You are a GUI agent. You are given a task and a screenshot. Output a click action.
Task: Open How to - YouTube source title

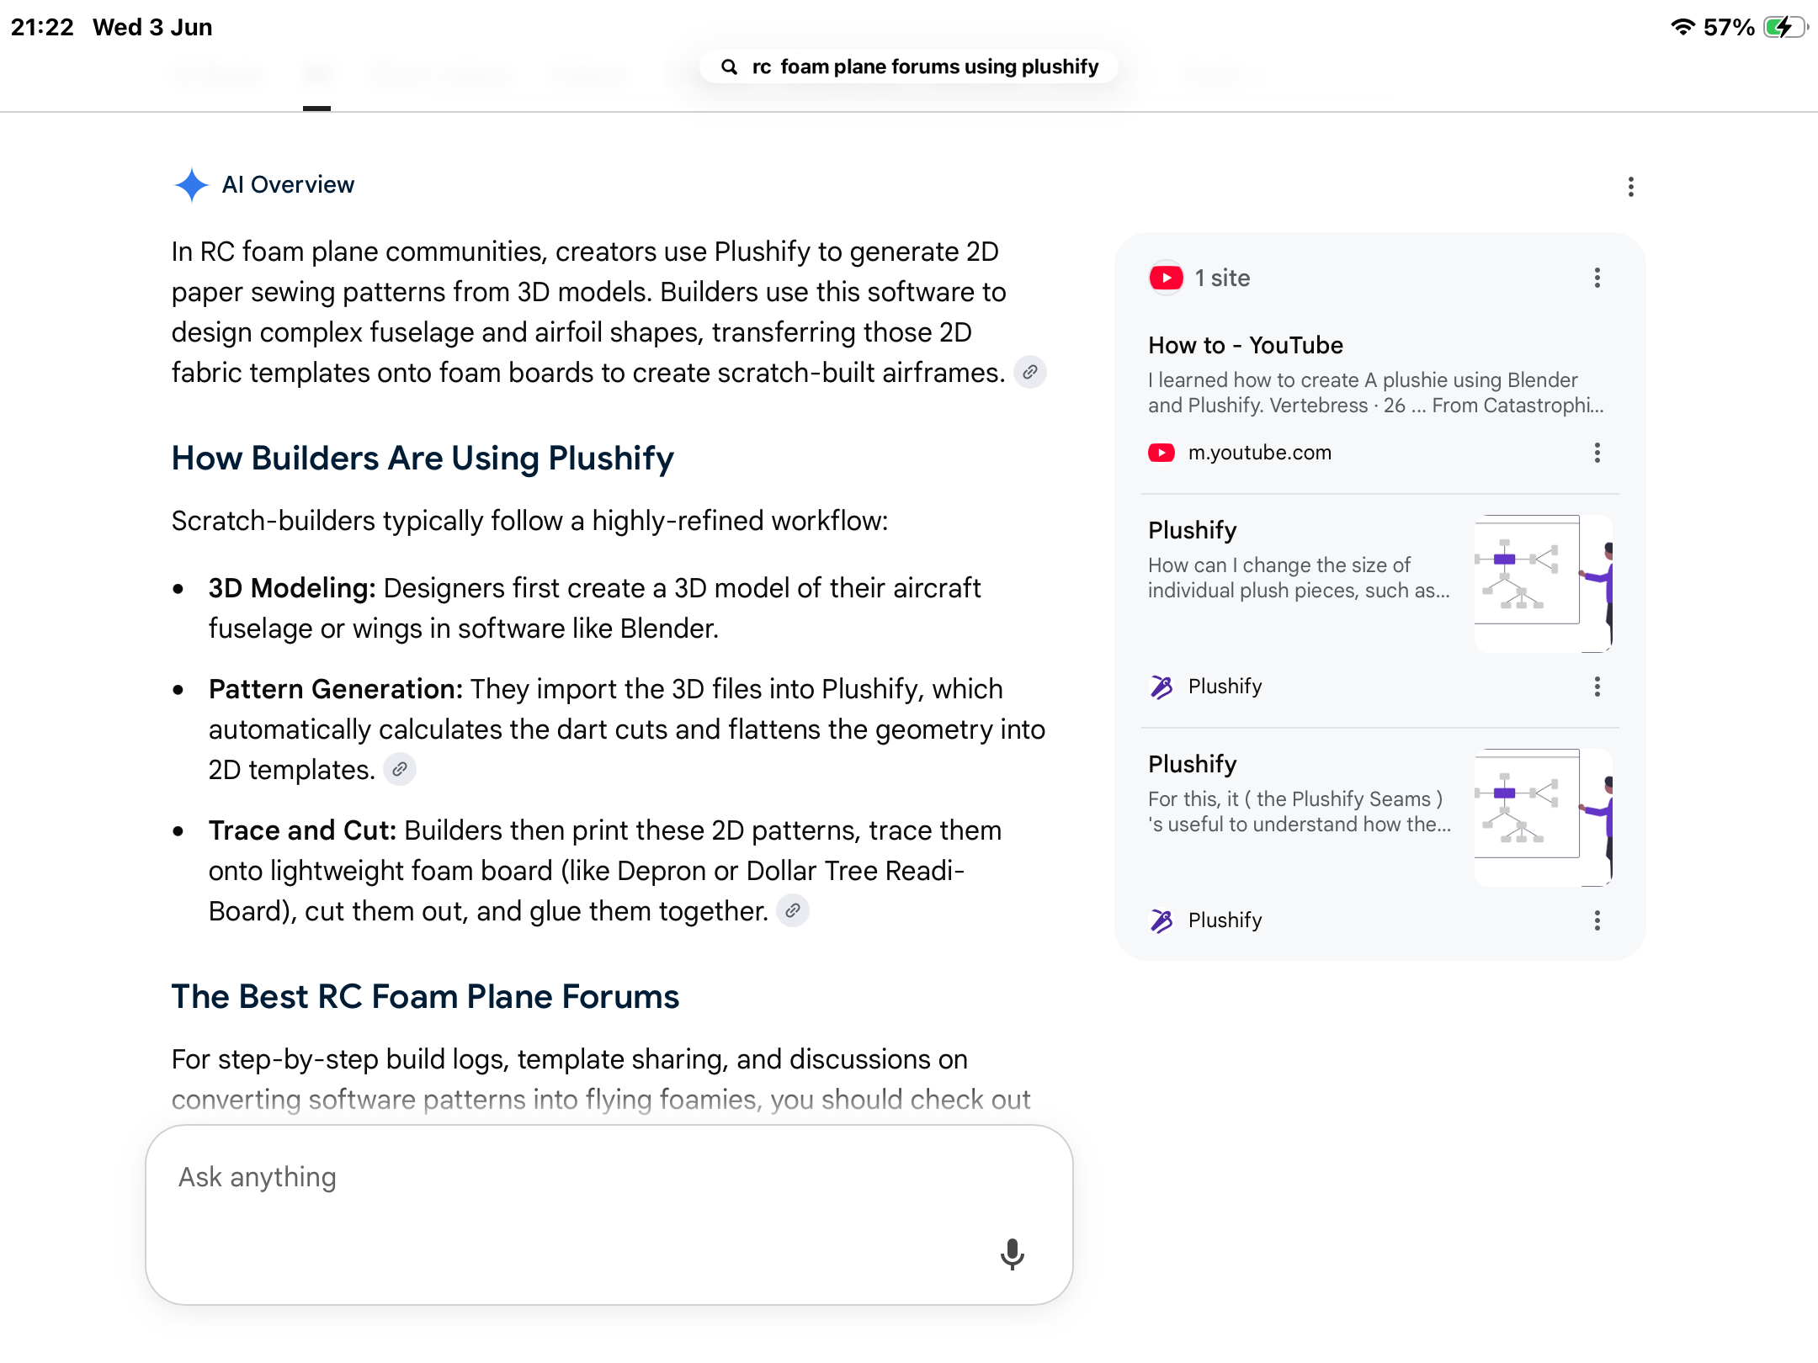pyautogui.click(x=1246, y=345)
